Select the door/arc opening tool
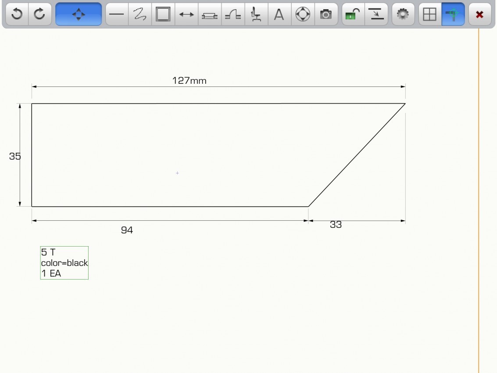The width and height of the screenshot is (497, 373). [233, 14]
